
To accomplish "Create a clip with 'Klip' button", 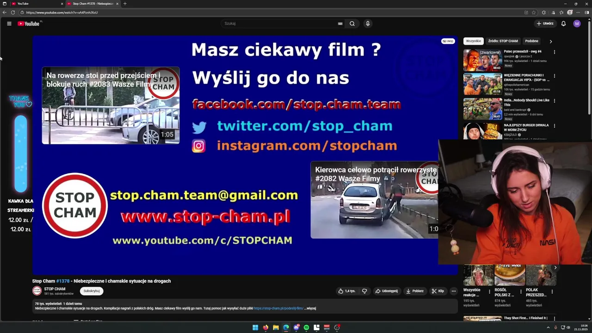I will pos(438,291).
